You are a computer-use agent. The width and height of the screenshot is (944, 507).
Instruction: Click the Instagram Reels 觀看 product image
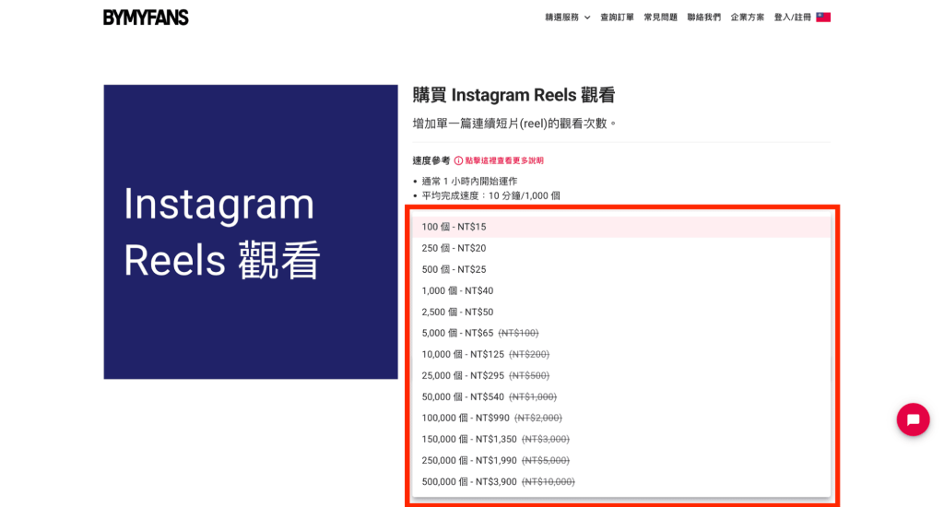pos(251,231)
